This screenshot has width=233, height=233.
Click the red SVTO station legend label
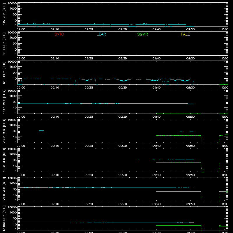coord(59,34)
